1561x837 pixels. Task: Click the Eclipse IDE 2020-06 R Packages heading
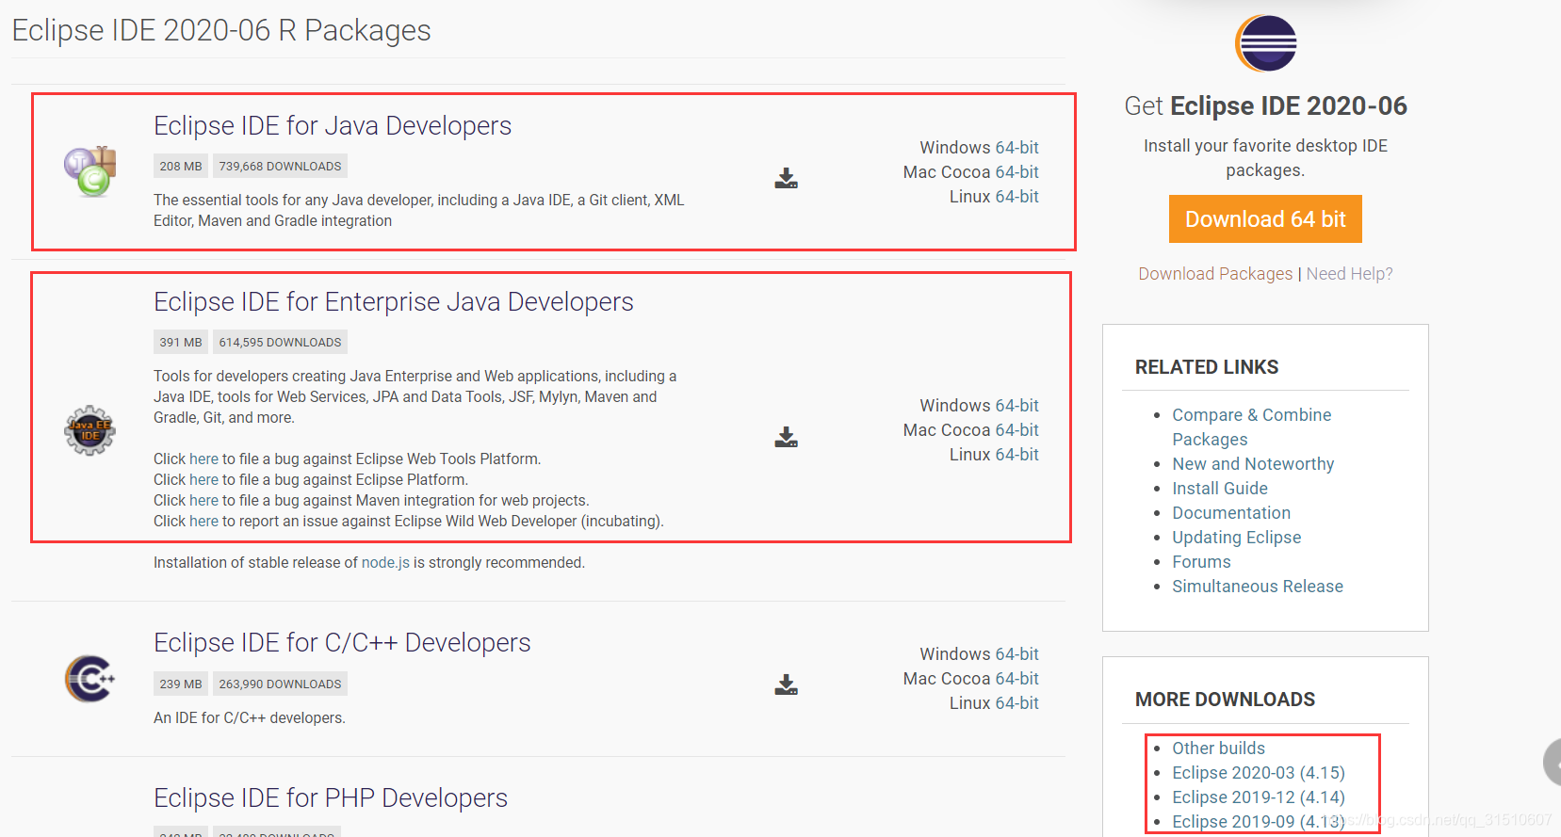[221, 30]
